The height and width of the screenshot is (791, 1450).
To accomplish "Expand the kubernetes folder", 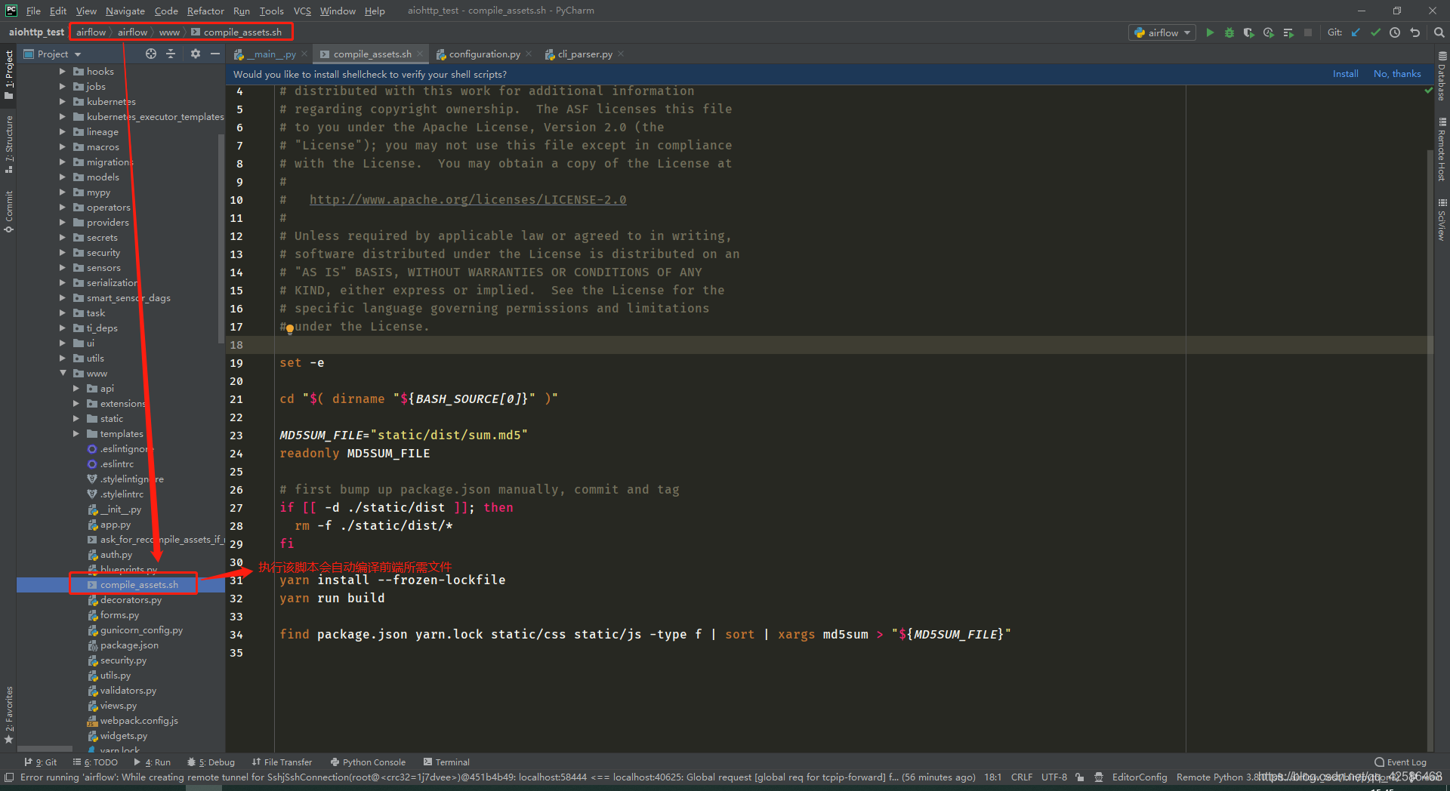I will coord(63,102).
